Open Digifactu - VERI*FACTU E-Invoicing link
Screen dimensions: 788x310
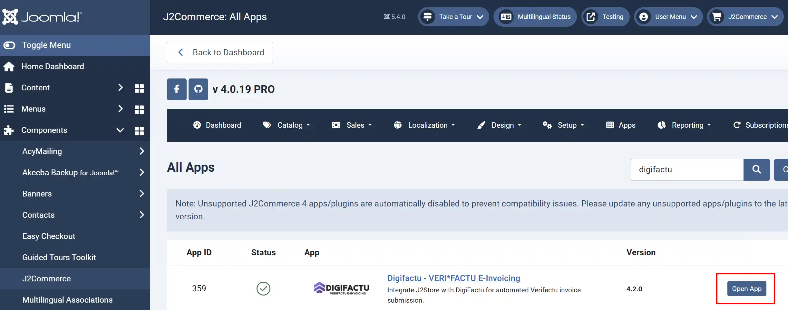(453, 278)
